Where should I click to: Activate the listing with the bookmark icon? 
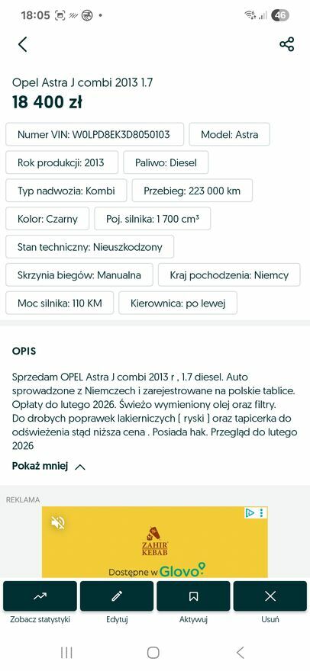tap(193, 596)
